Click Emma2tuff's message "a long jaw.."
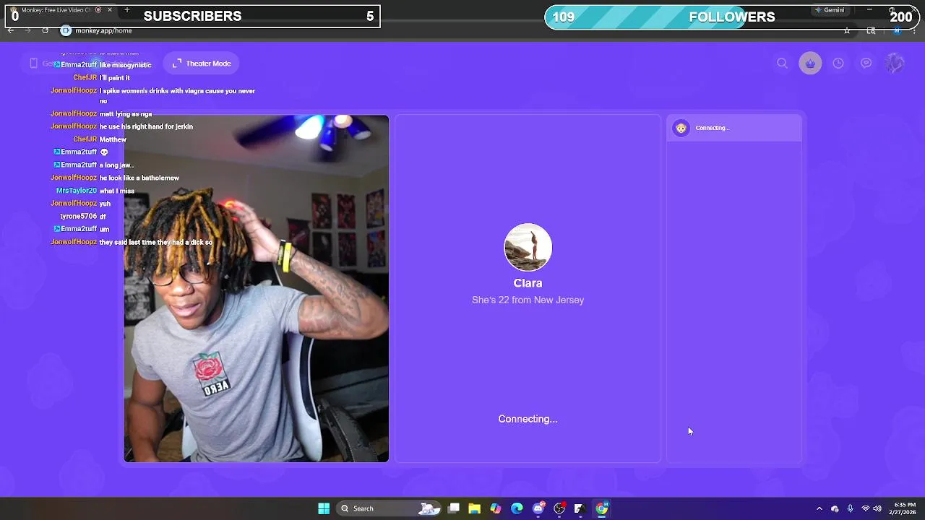Viewport: 925px width, 520px height. pos(116,165)
